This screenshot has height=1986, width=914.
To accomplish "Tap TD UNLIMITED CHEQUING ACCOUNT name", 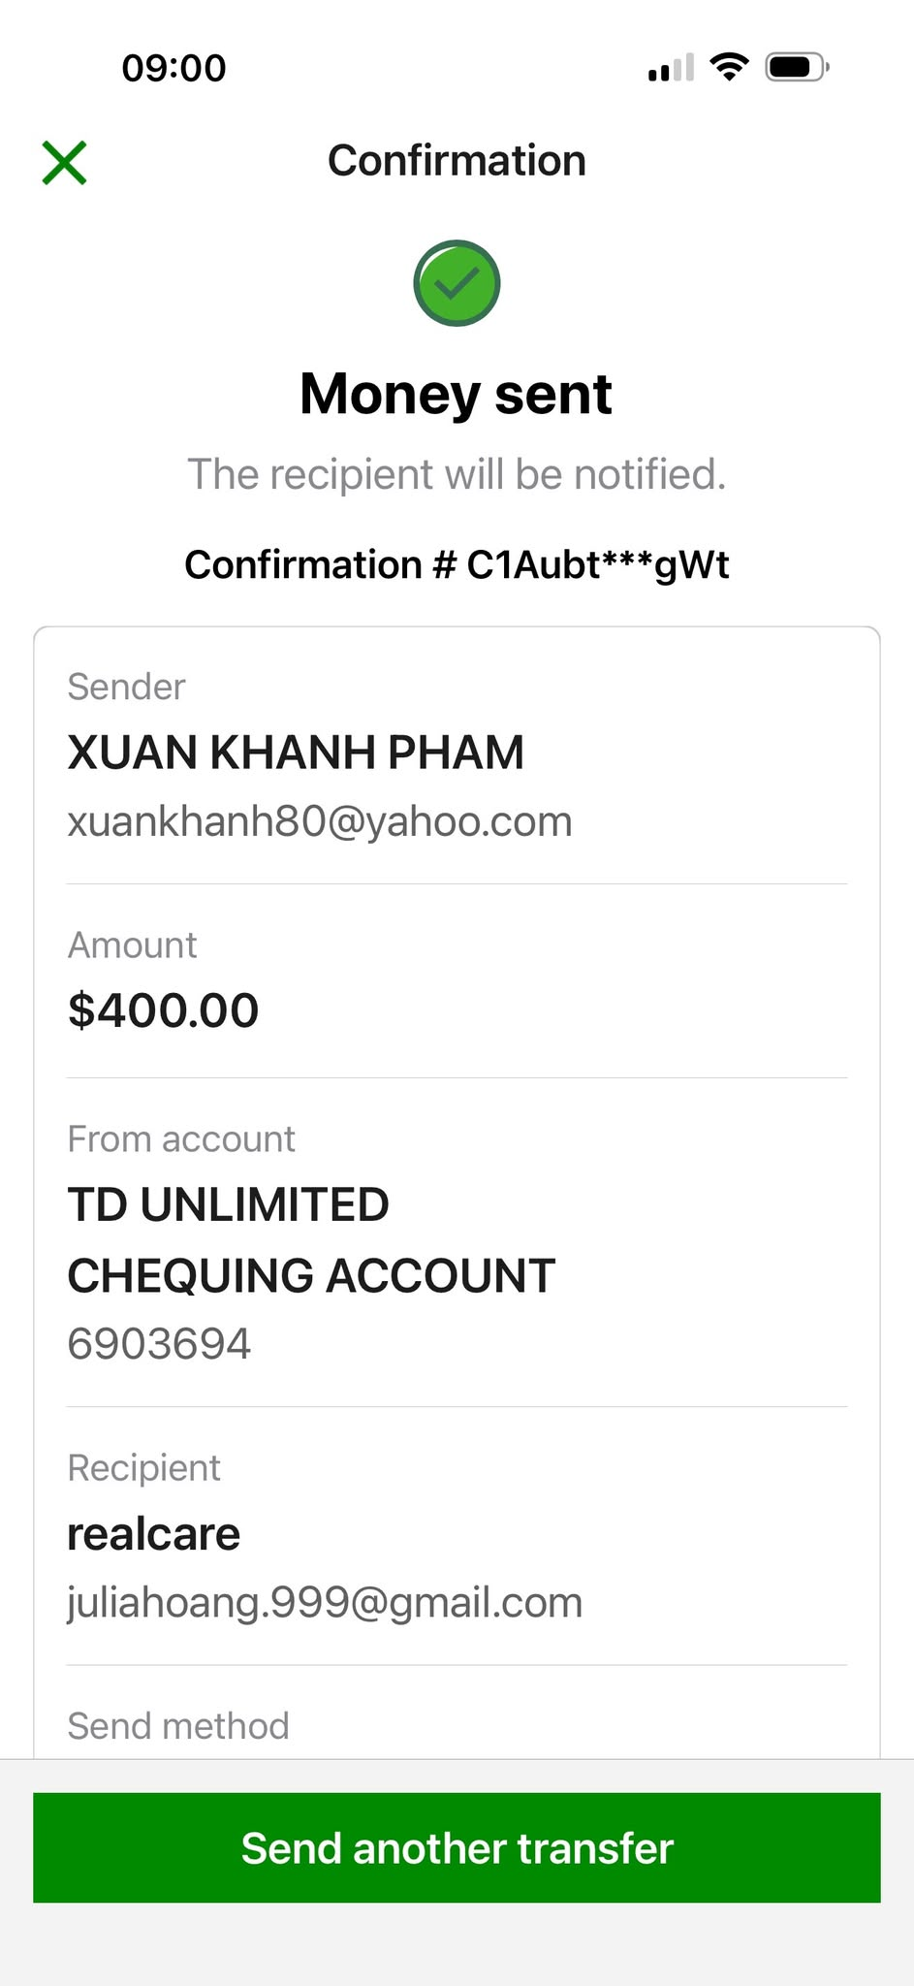I will [x=311, y=1240].
